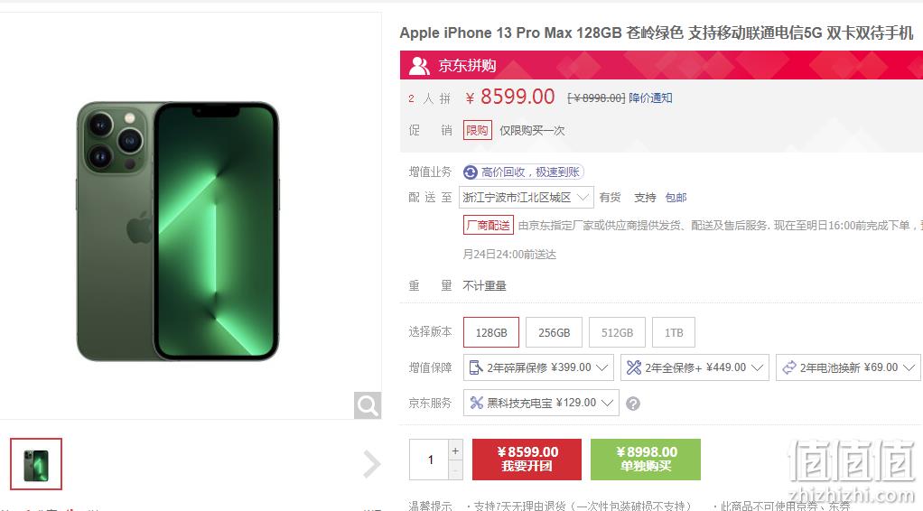Decrease quantity with the minus stepper
The image size is (923, 511).
click(x=455, y=470)
